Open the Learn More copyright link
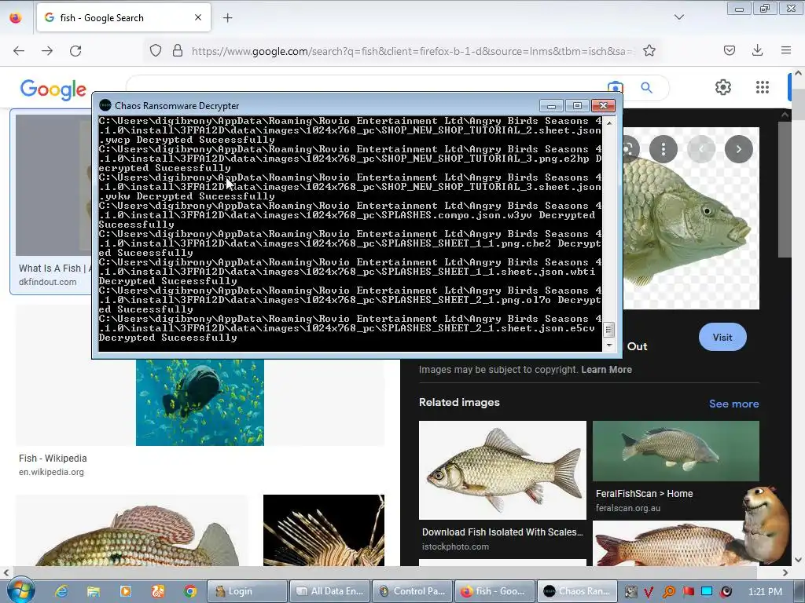 tap(606, 370)
